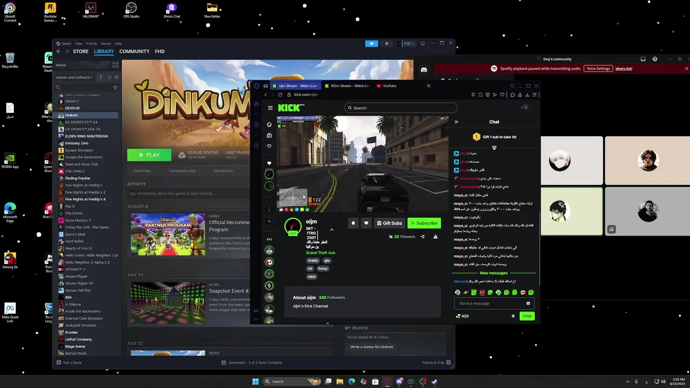690x388 pixels.
Task: Open the Steam icon in taskbar
Action: coord(434,382)
